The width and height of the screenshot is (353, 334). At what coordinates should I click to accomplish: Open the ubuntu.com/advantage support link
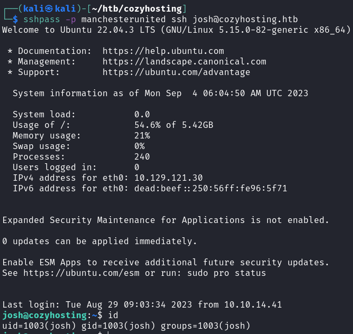click(x=176, y=72)
